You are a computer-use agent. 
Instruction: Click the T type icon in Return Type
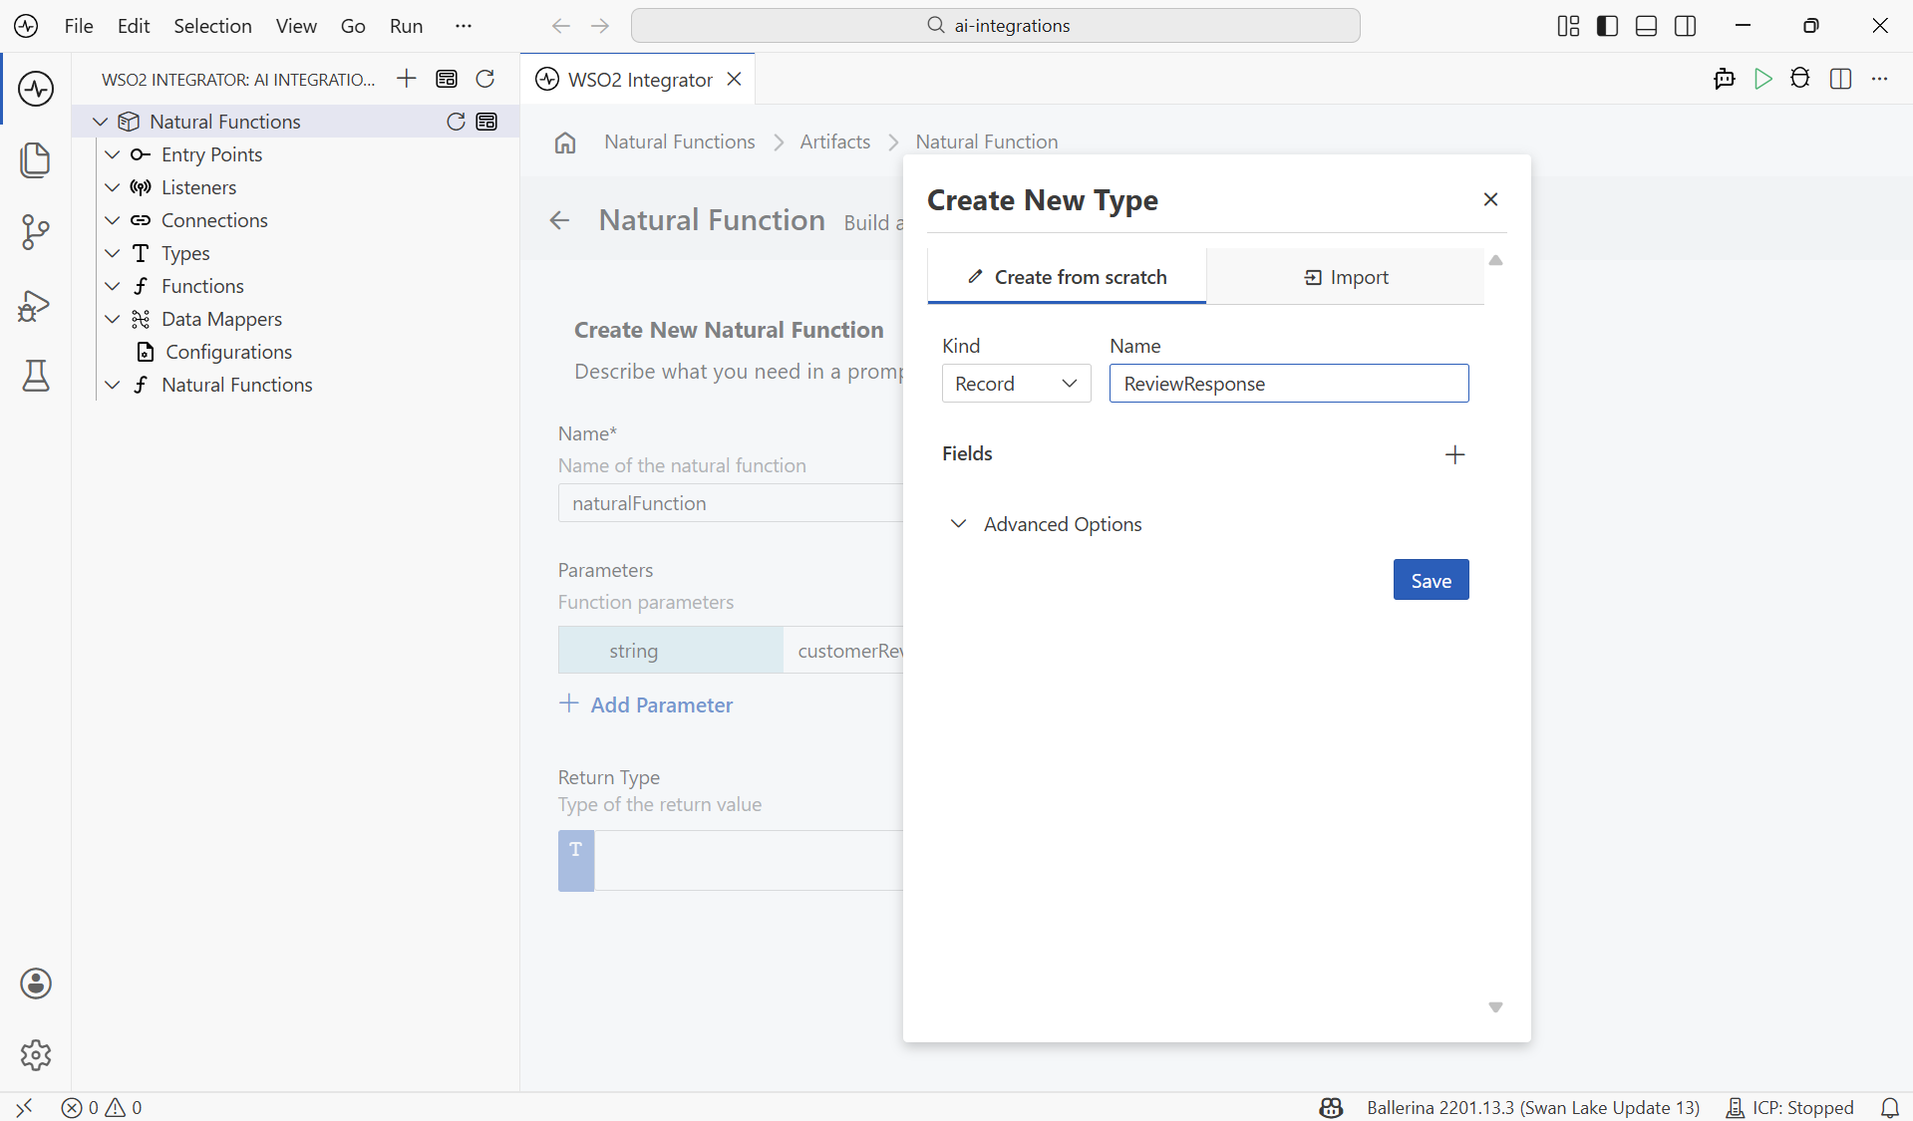coord(576,860)
